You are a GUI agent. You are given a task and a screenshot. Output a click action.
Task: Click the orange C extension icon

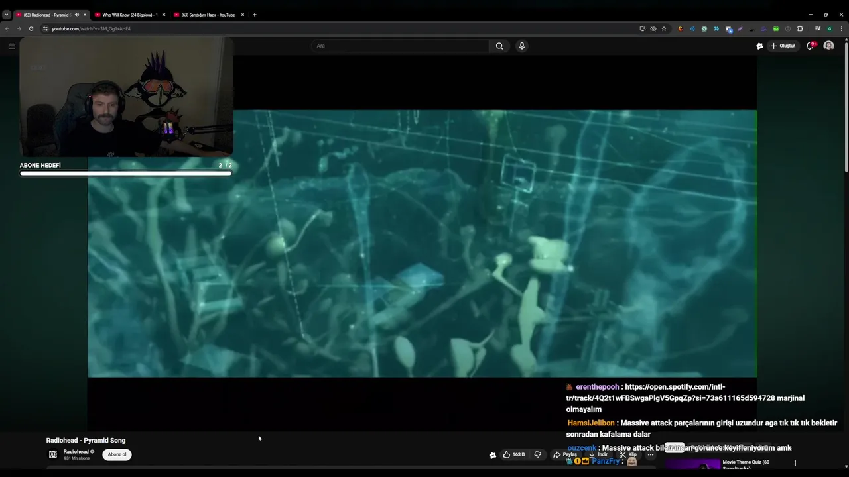[x=681, y=29]
